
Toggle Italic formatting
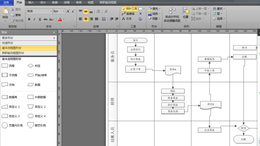(34, 19)
